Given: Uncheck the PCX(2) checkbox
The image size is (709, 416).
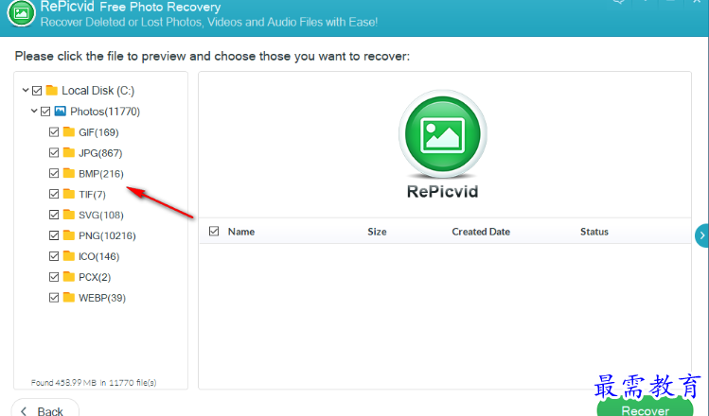Looking at the screenshot, I should coord(54,277).
